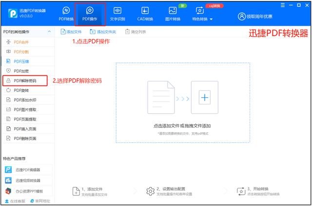Image resolution: width=312 pixels, height=206 pixels.
Task: Click the 迅捷PDF编辑器 app icon
Action: click(8, 170)
